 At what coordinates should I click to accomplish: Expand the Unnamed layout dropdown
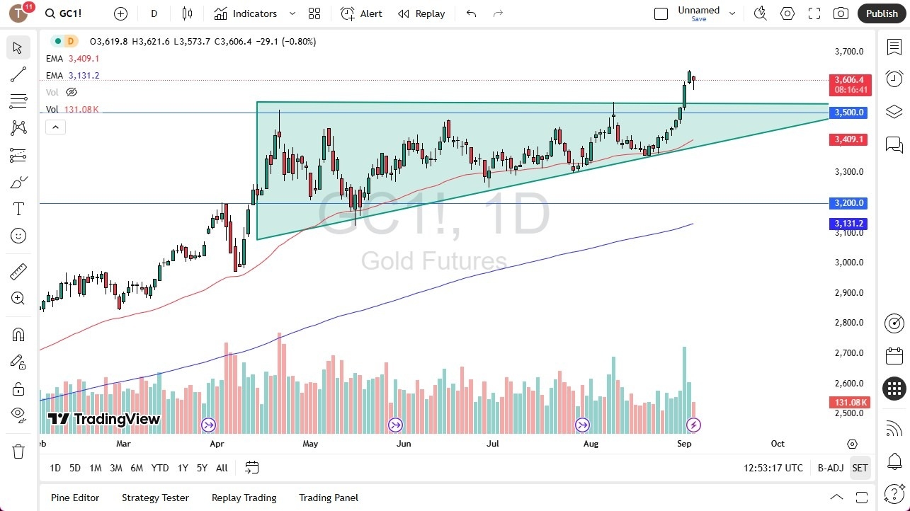coord(732,12)
